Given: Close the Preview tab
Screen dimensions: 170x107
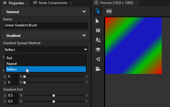Looking at the screenshot, I should 136,3.
